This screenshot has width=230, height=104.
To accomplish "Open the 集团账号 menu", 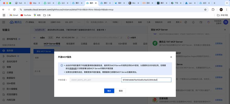I will 129,22.
